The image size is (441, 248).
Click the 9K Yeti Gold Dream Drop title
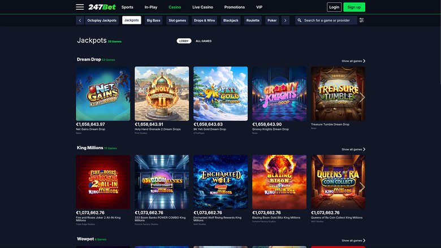coord(210,129)
